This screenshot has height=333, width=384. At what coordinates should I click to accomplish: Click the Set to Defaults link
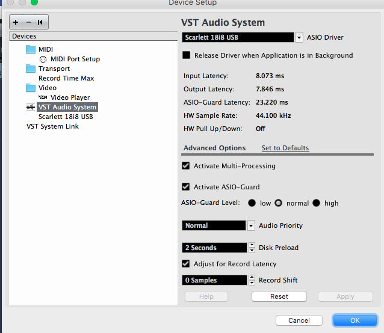coord(285,148)
